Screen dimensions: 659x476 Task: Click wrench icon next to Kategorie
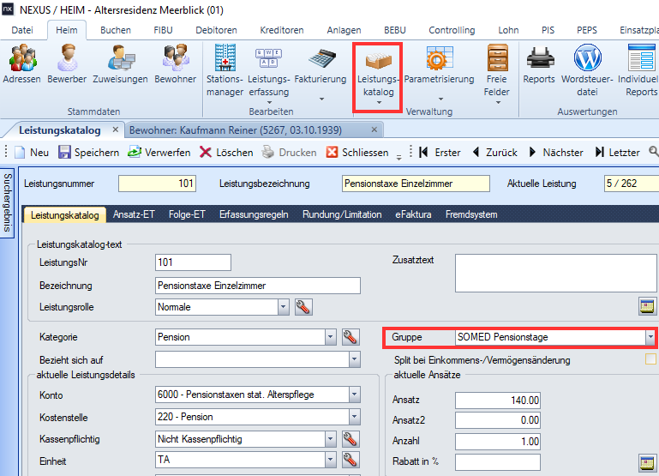(x=350, y=337)
